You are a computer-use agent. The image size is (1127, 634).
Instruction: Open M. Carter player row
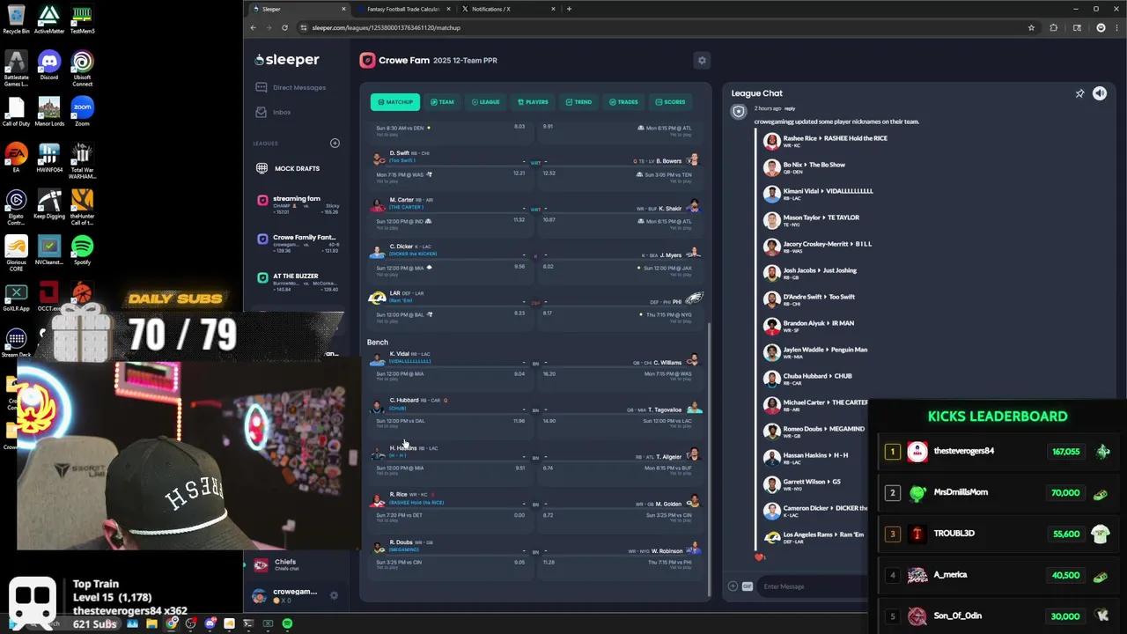pos(449,212)
